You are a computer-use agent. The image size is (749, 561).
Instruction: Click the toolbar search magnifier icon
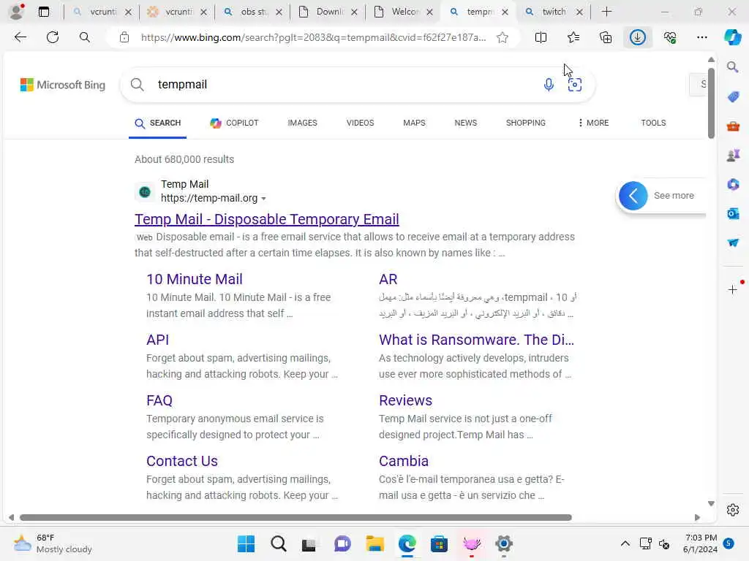[85, 37]
